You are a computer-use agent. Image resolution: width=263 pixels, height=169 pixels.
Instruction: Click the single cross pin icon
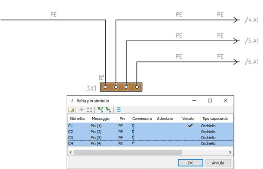(x=81, y=110)
